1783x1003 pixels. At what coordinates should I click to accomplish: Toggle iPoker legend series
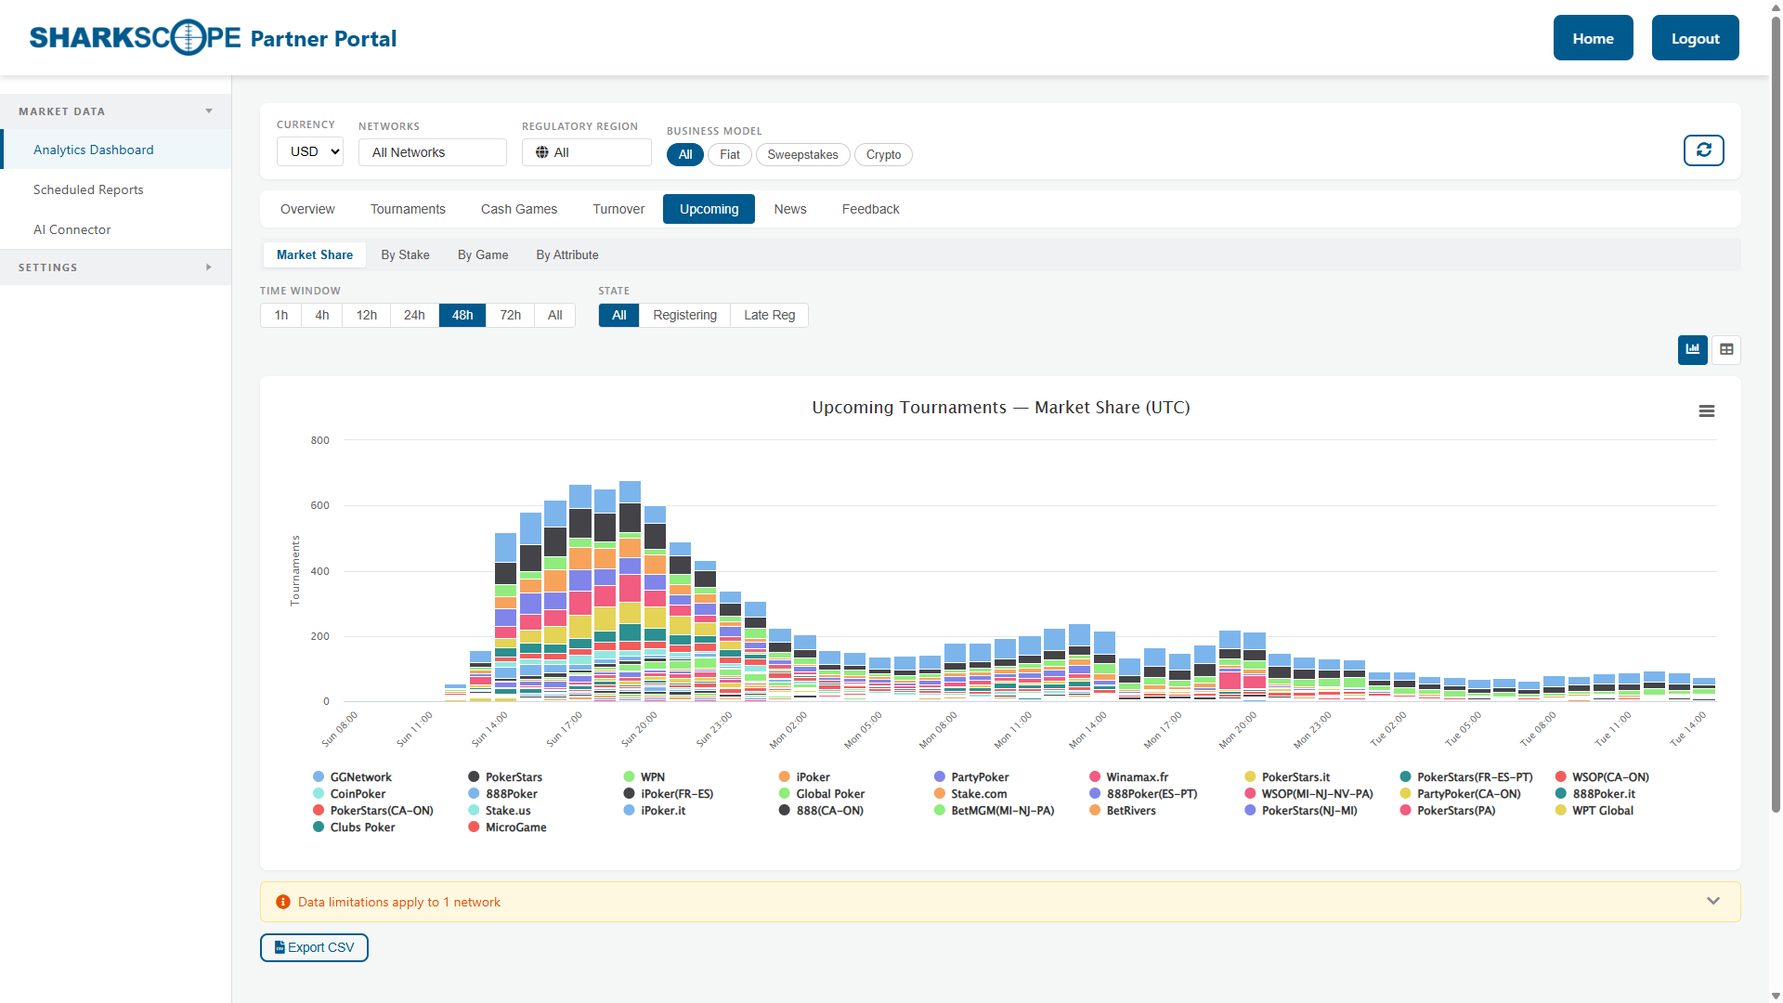tap(804, 777)
